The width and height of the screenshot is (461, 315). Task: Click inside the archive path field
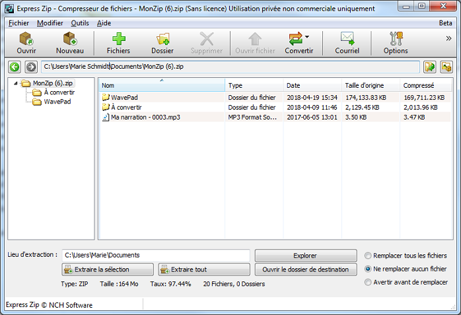point(230,67)
